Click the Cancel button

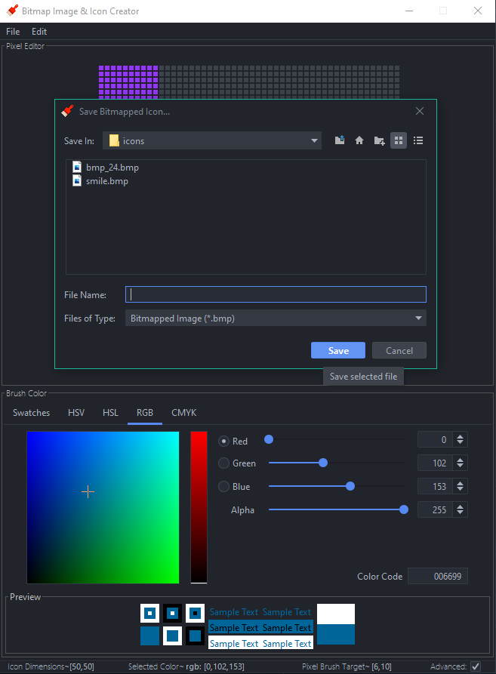point(399,350)
